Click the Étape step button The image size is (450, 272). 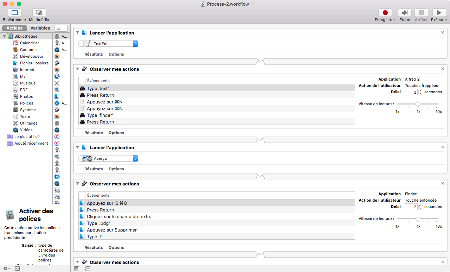[x=404, y=13]
